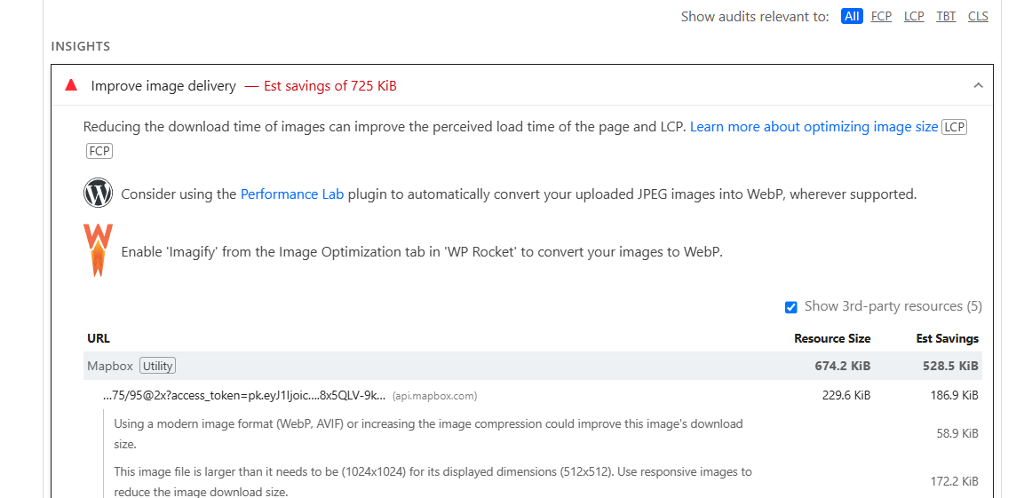1032x498 pixels.
Task: Click the Est Savings column header
Action: (947, 338)
